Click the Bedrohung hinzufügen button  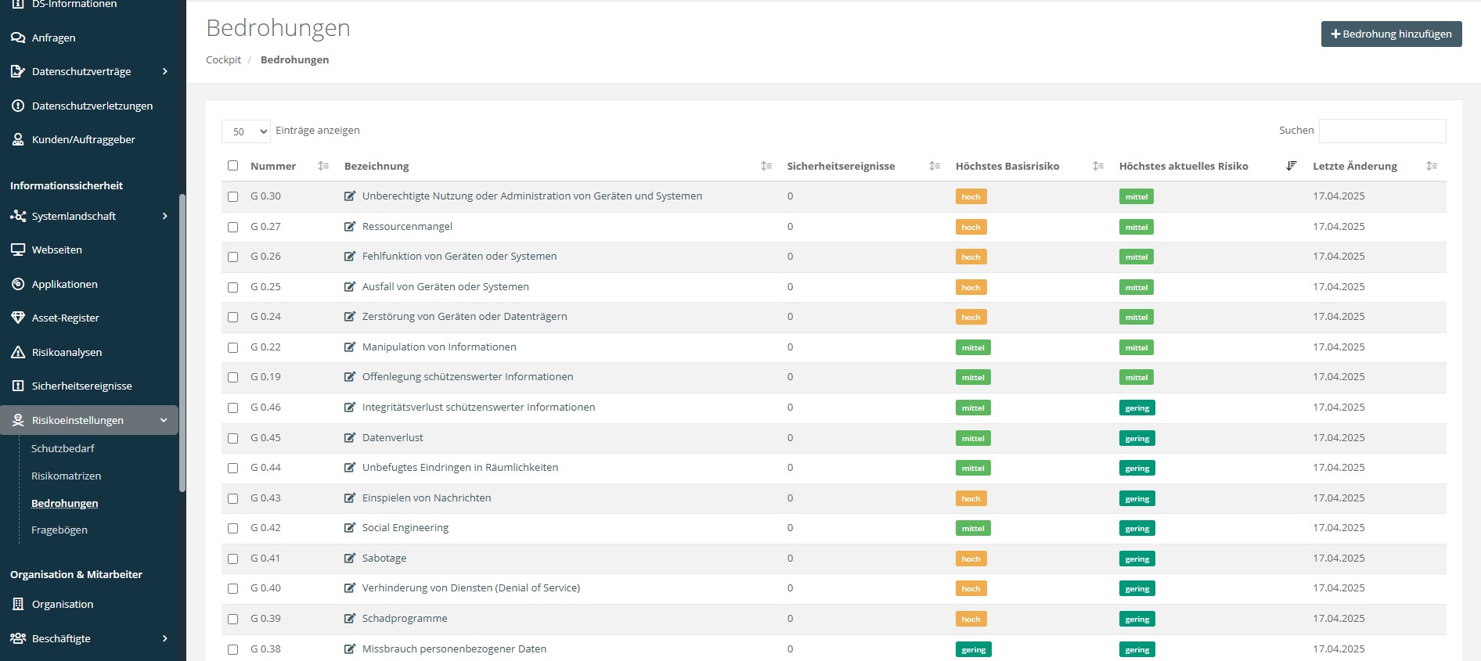click(1391, 34)
